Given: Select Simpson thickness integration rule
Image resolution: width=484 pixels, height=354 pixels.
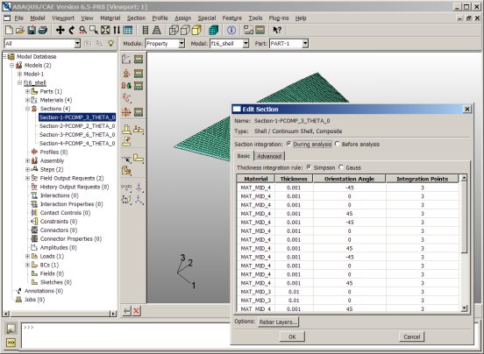Looking at the screenshot, I should tap(309, 167).
